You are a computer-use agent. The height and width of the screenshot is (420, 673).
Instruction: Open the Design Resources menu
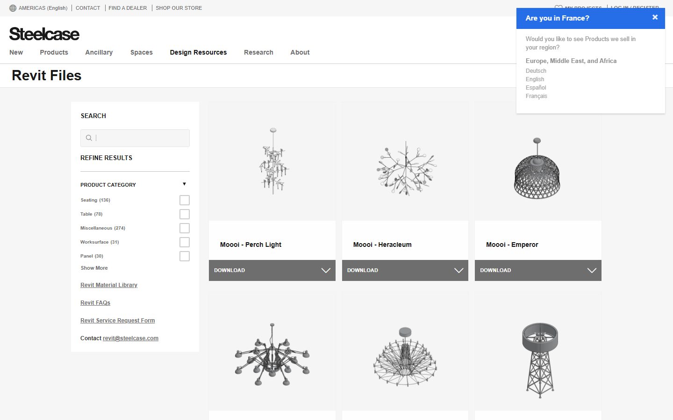[x=198, y=52]
